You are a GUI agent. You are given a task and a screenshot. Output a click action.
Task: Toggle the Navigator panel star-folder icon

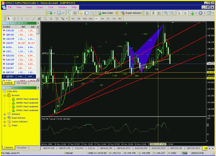pyautogui.click(x=81, y=13)
